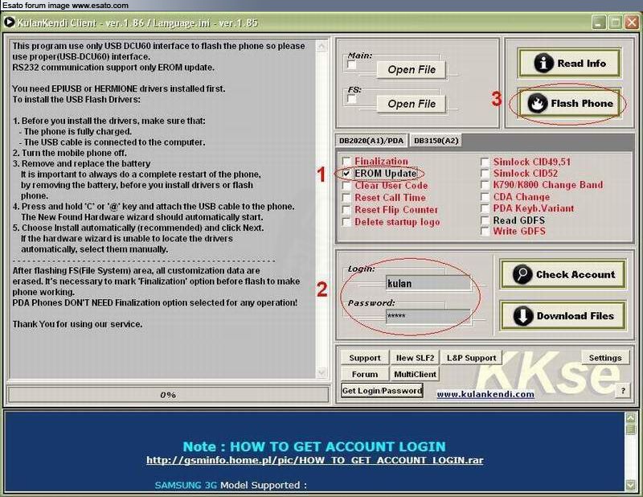
Task: Click the instructions panel scroll-up arrow
Action: tap(321, 46)
